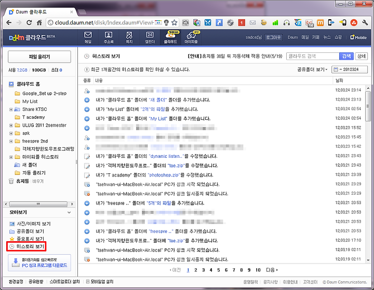This screenshot has height=290, width=374.
Task: Open the 휴지통 30일 뒤 자동삭제 notice link
Action: pyautogui.click(x=235, y=56)
